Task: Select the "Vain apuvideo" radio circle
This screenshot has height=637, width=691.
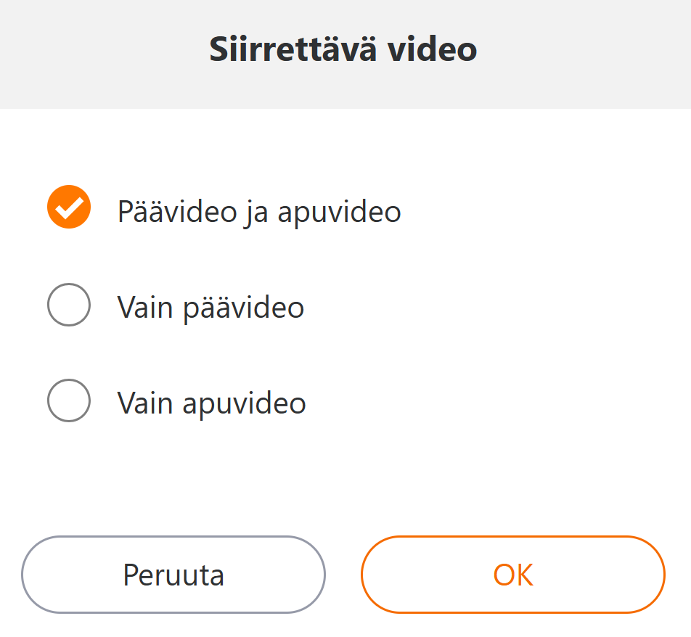Action: point(69,400)
